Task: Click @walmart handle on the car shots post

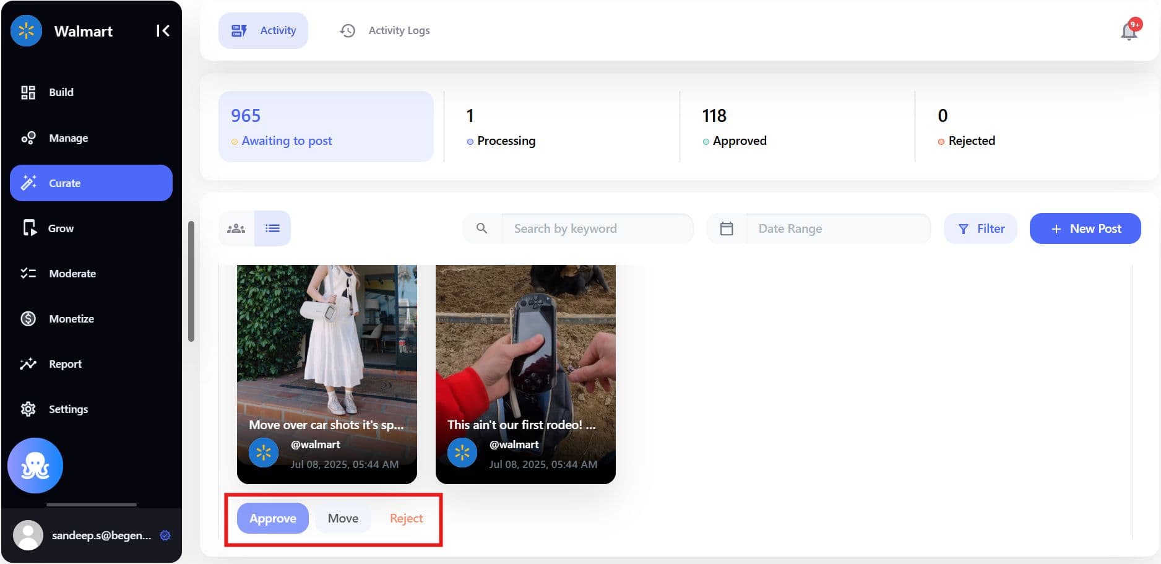Action: coord(316,445)
